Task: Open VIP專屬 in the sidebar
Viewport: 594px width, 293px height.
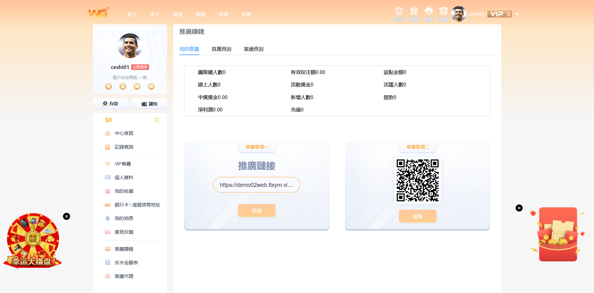Action: click(x=123, y=164)
